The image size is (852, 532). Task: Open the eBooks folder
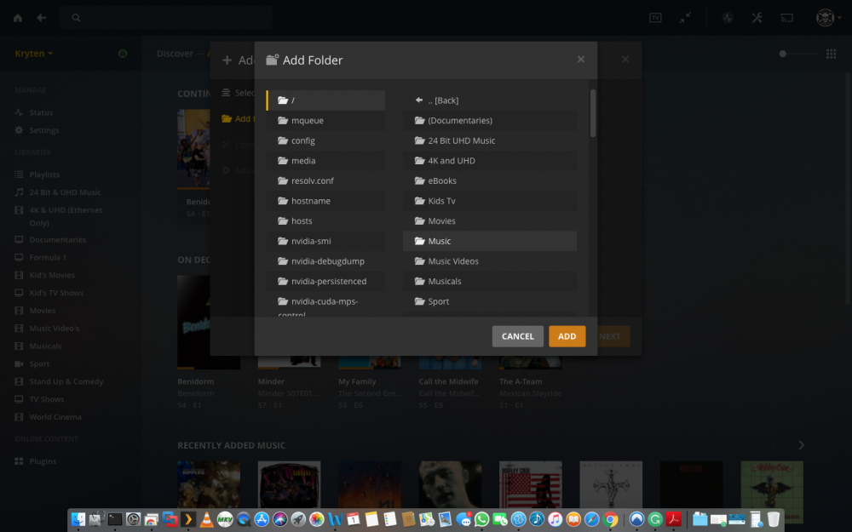(490, 180)
